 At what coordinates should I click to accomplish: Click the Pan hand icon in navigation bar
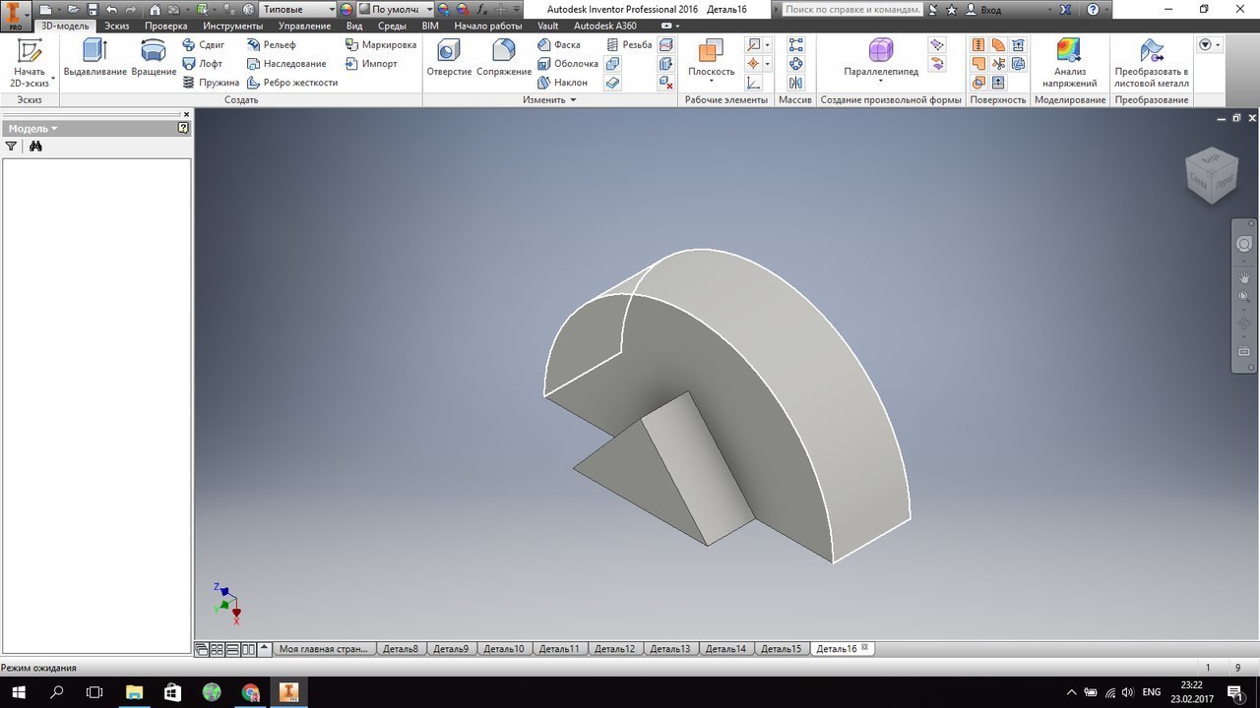1244,278
